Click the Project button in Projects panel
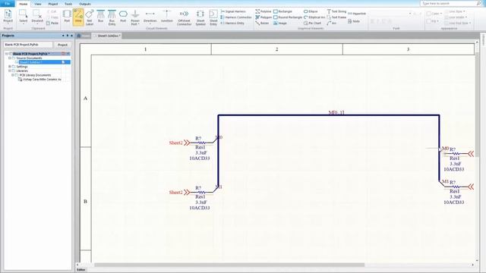The width and height of the screenshot is (486, 273). click(62, 45)
